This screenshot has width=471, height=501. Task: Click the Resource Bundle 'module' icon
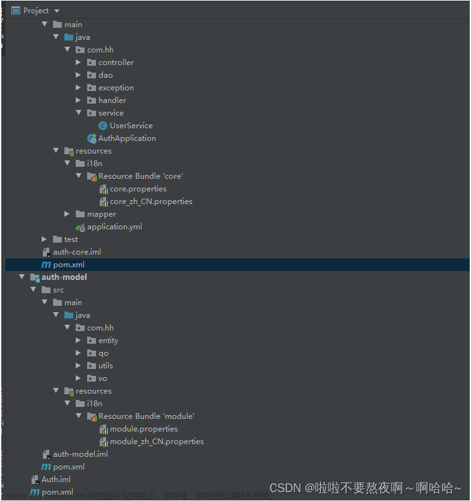click(x=92, y=416)
